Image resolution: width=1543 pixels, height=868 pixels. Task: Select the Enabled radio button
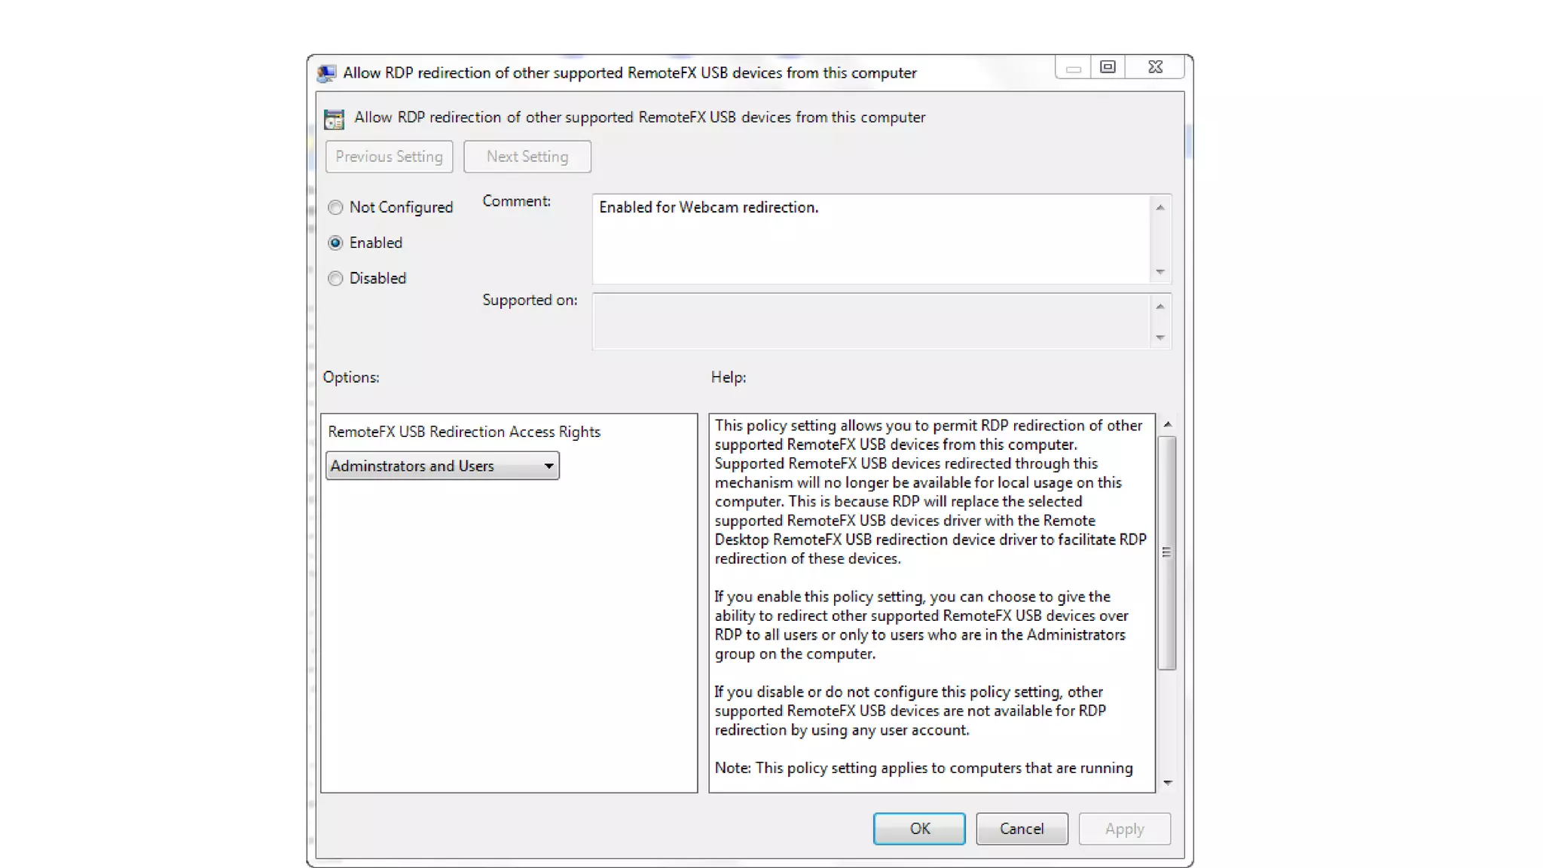coord(335,243)
